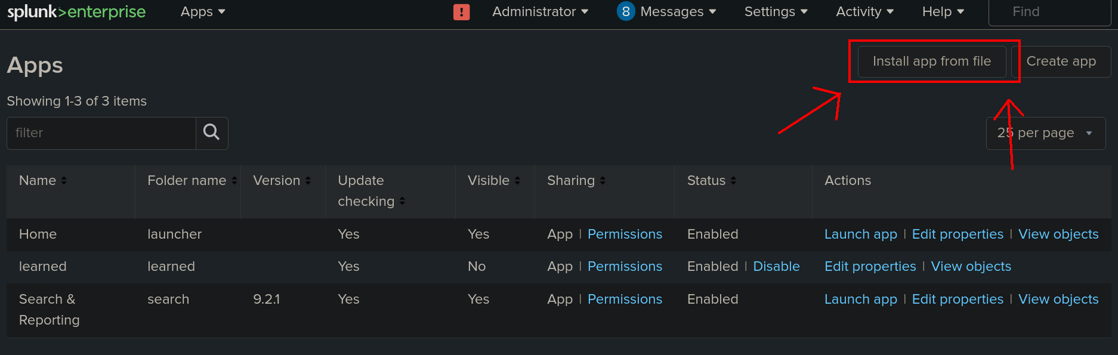The image size is (1118, 355).
Task: Sort by Version column arrows
Action: 308,181
